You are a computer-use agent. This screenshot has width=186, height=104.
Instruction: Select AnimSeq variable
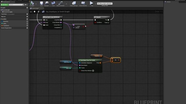coord(6,21)
